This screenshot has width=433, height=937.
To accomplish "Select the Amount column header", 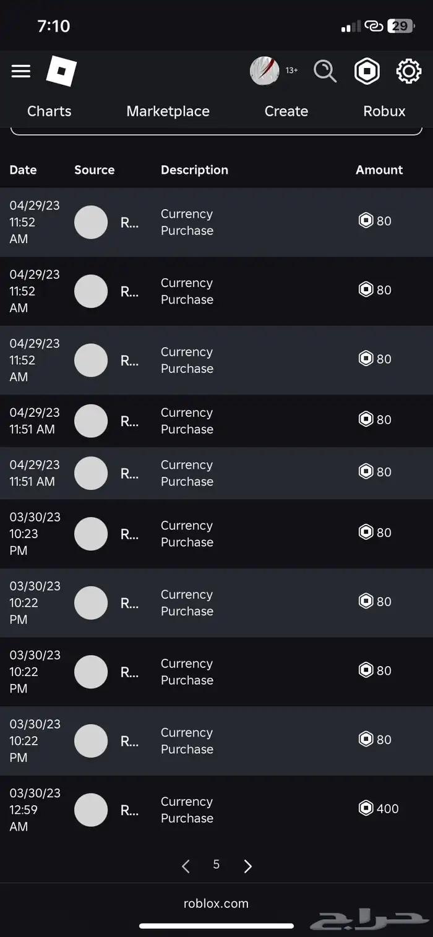I will click(379, 170).
